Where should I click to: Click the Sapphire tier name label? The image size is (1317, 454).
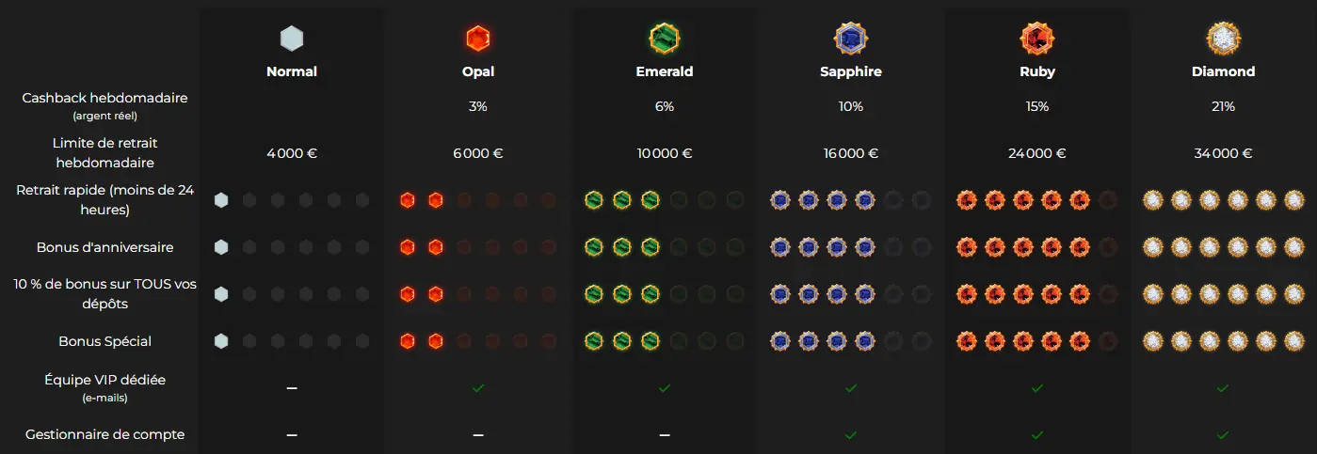click(850, 71)
